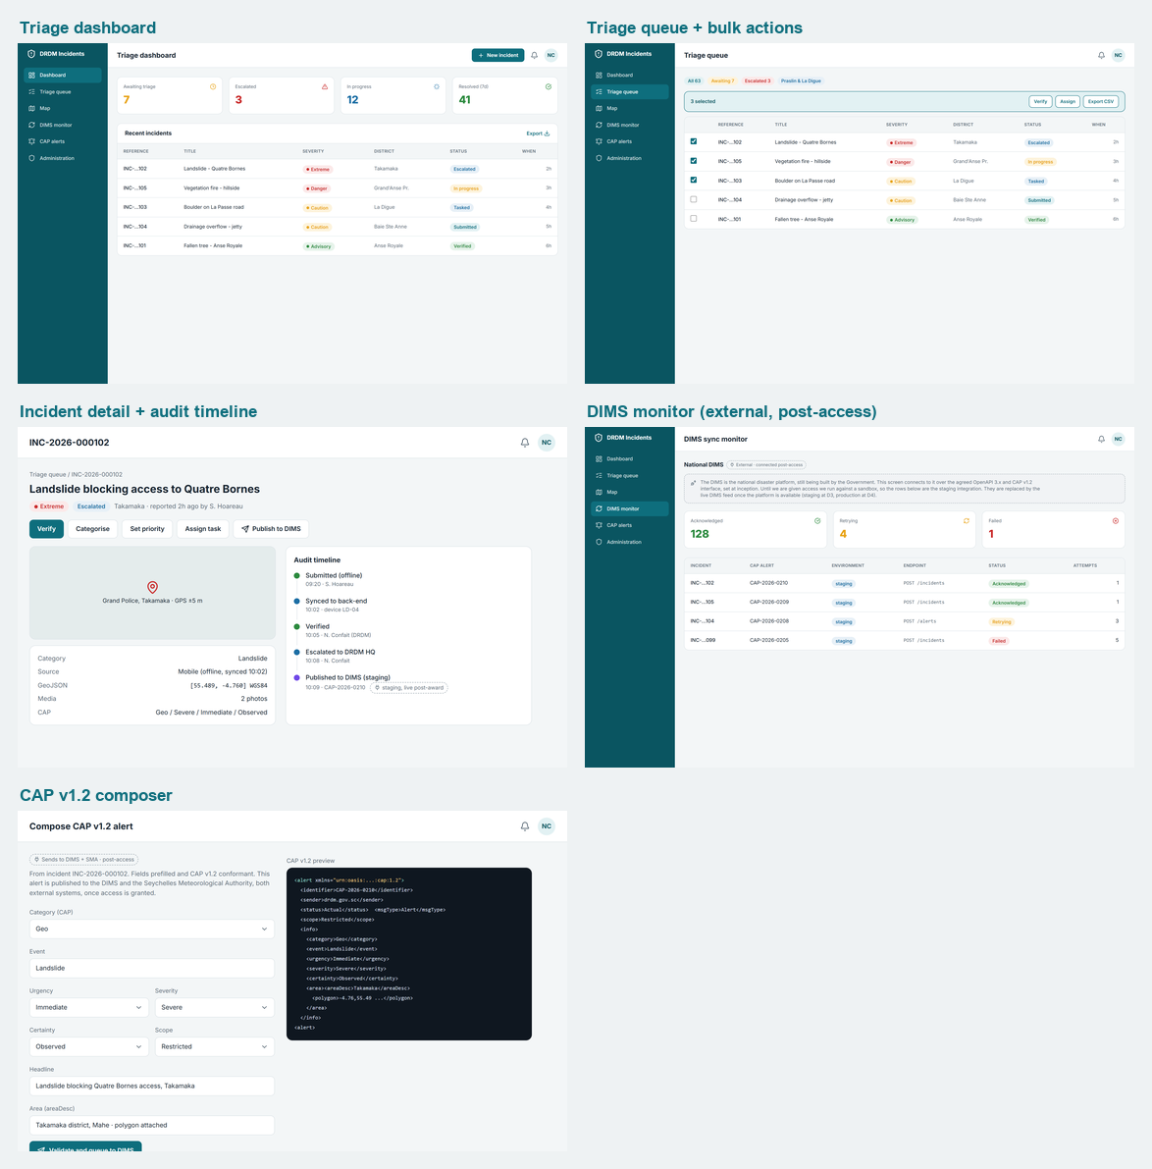Screen dimensions: 1152x1169
Task: Open the Urgency dropdown showing Immediate
Action: pyautogui.click(x=89, y=1007)
